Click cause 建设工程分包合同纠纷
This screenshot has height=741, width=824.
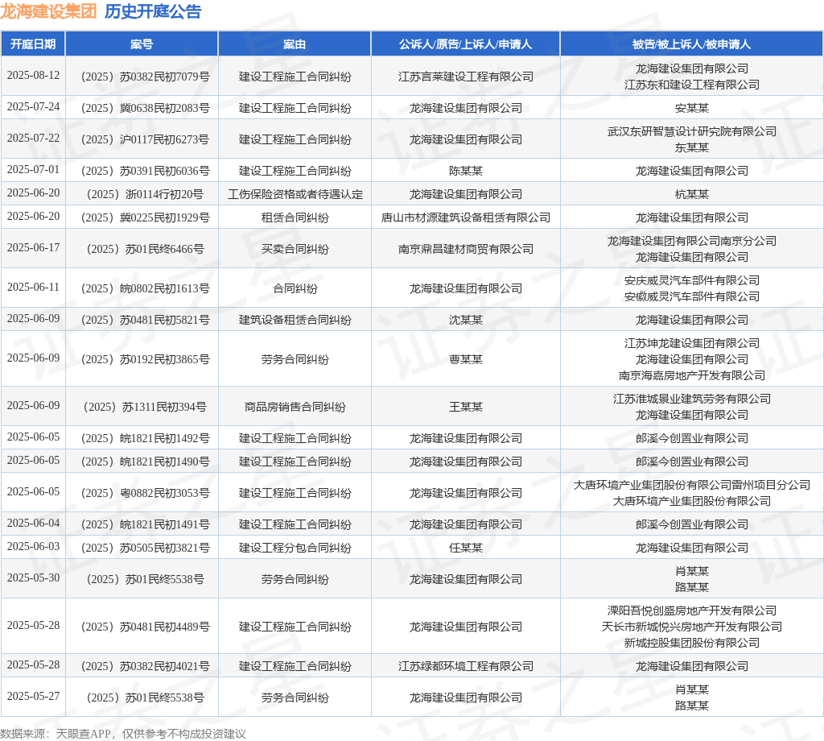(x=295, y=548)
